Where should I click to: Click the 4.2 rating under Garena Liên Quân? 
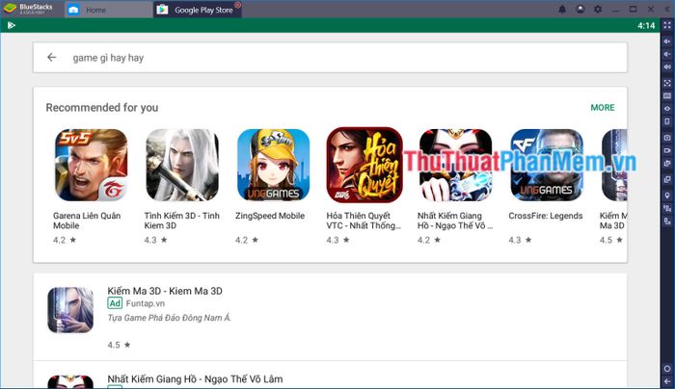(x=65, y=240)
